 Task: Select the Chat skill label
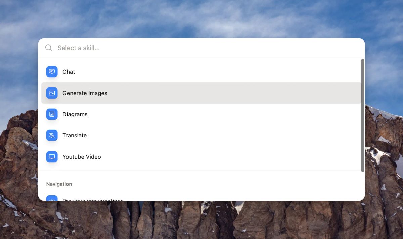[69, 72]
